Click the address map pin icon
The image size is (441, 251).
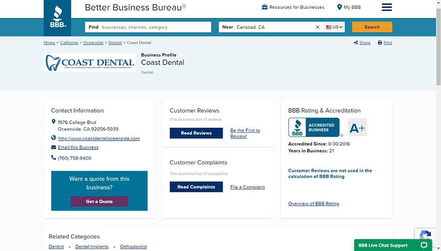[54, 122]
